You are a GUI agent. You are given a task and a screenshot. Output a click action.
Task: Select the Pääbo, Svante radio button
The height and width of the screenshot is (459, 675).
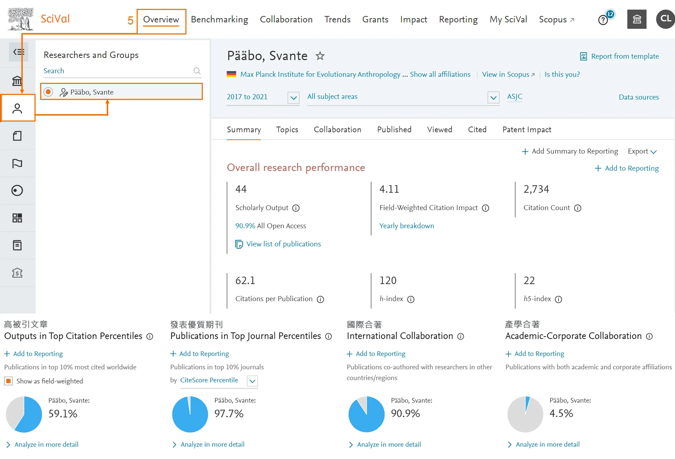click(x=48, y=91)
